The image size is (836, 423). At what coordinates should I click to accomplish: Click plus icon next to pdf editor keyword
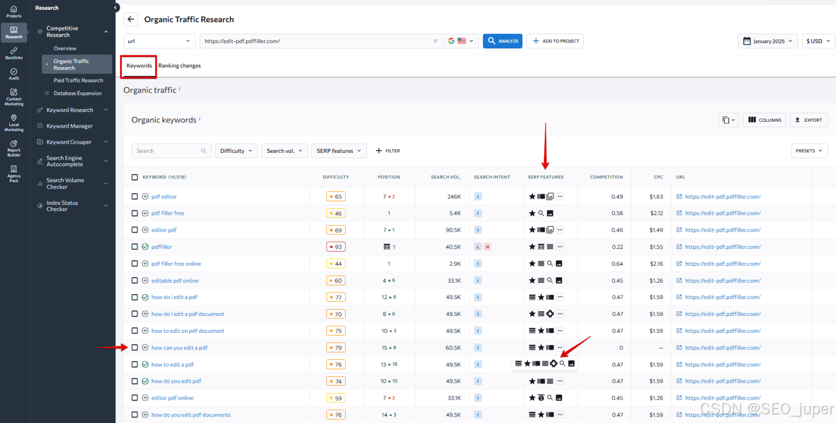point(145,196)
